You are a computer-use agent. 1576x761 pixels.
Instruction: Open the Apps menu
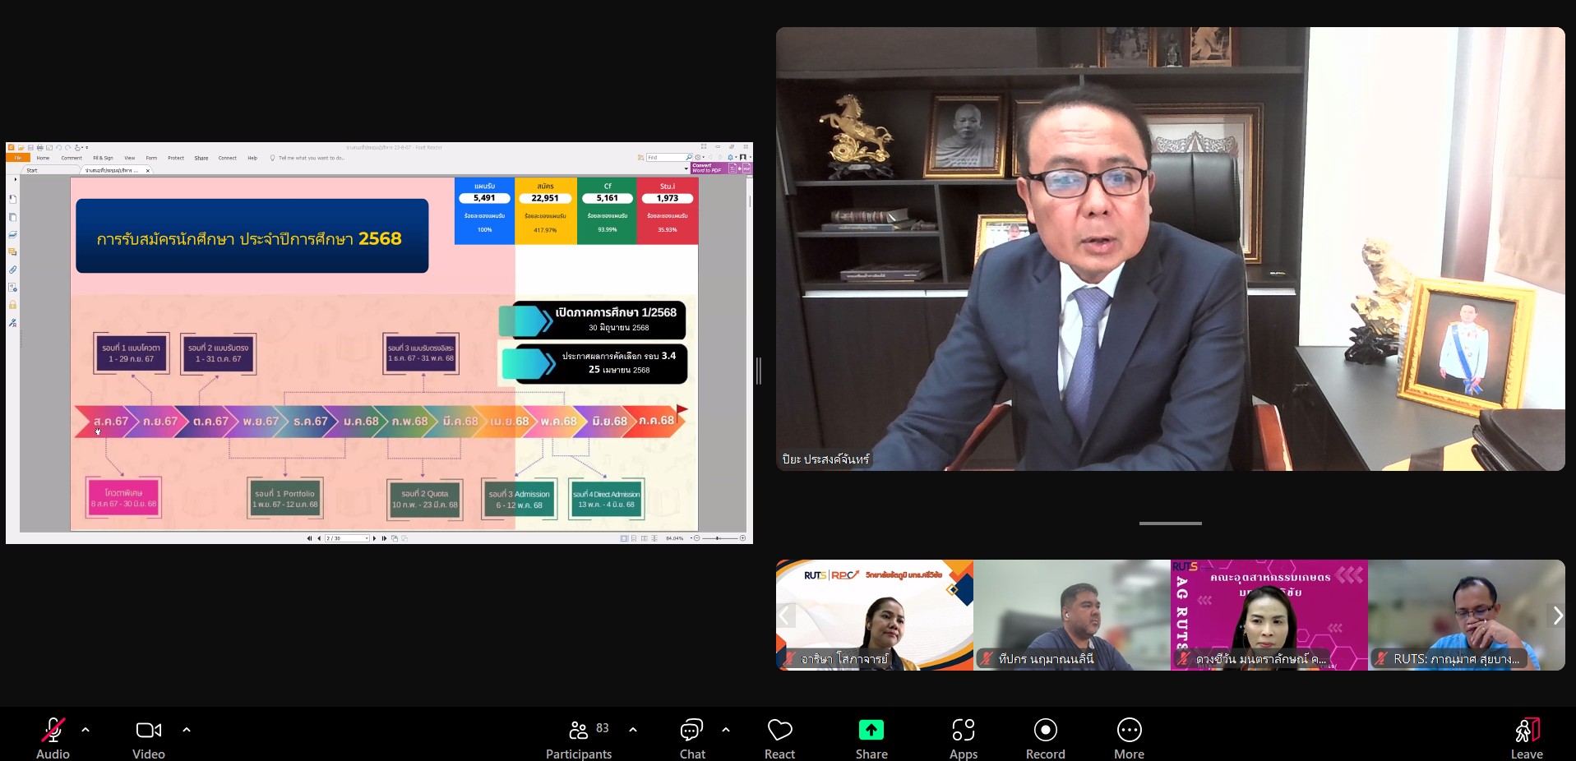pyautogui.click(x=964, y=738)
